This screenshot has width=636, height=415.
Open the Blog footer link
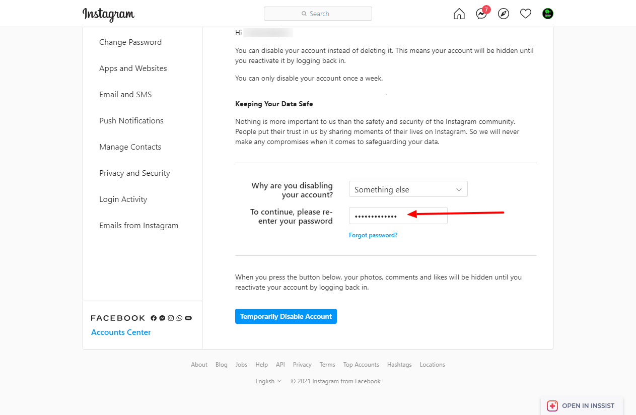click(222, 365)
